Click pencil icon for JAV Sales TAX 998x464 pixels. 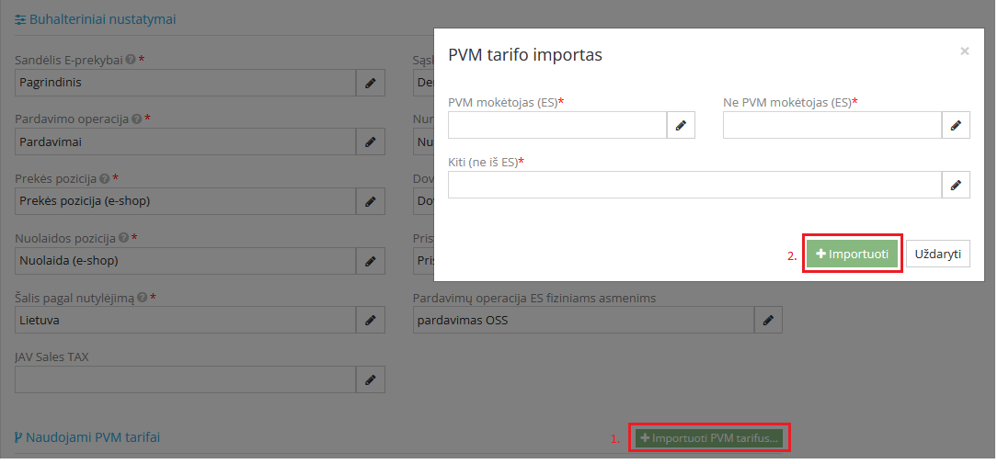pos(371,379)
